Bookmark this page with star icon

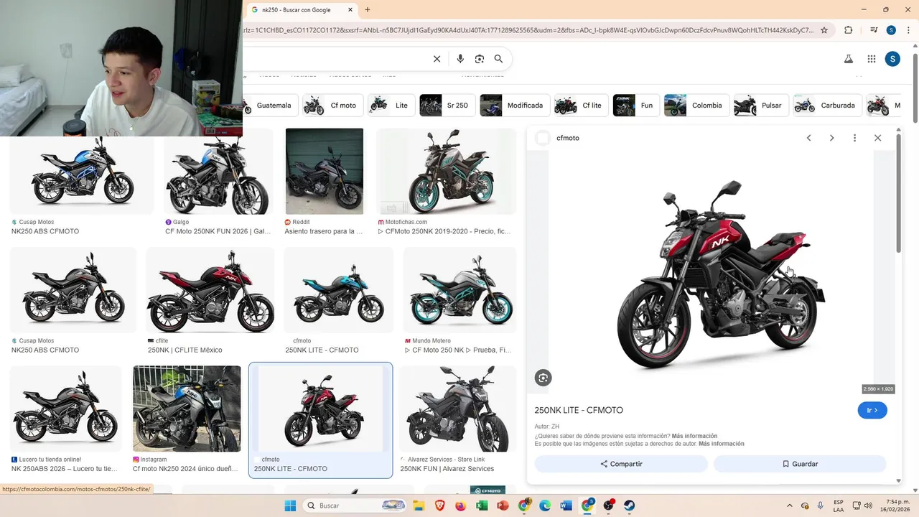(824, 30)
